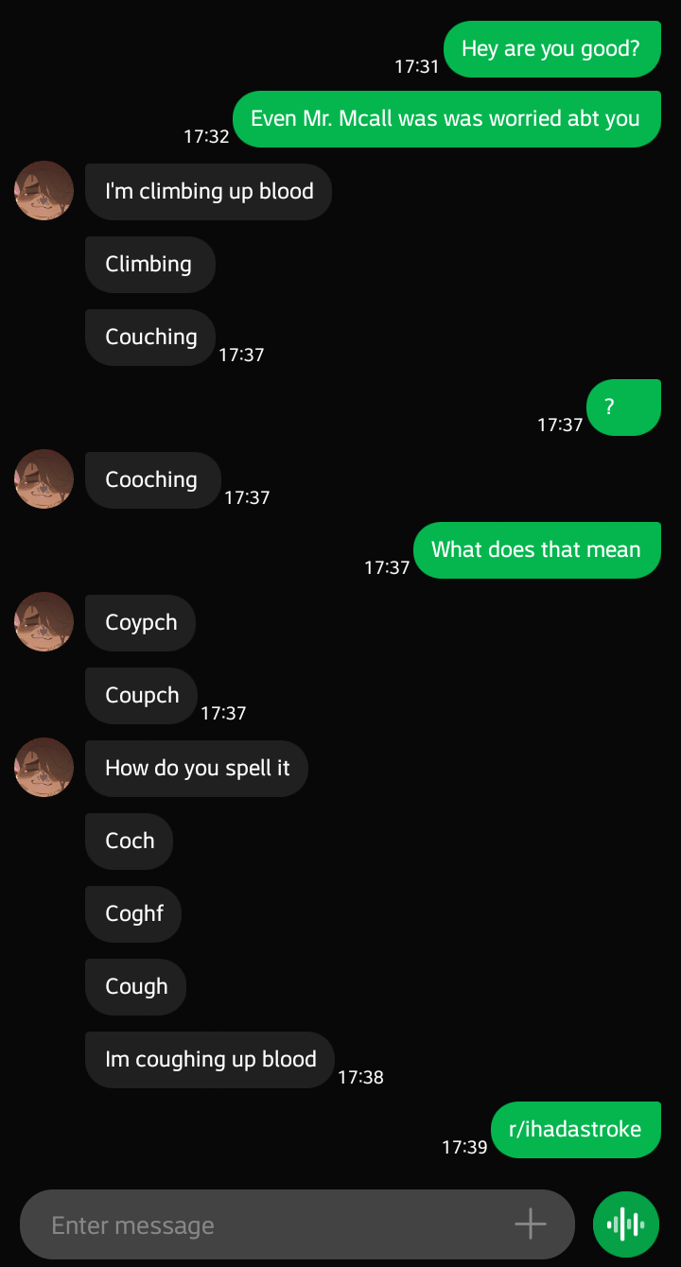Viewport: 681px width, 1267px height.
Task: Tap the contact avatar next to 'Coypch'
Action: coord(43,621)
